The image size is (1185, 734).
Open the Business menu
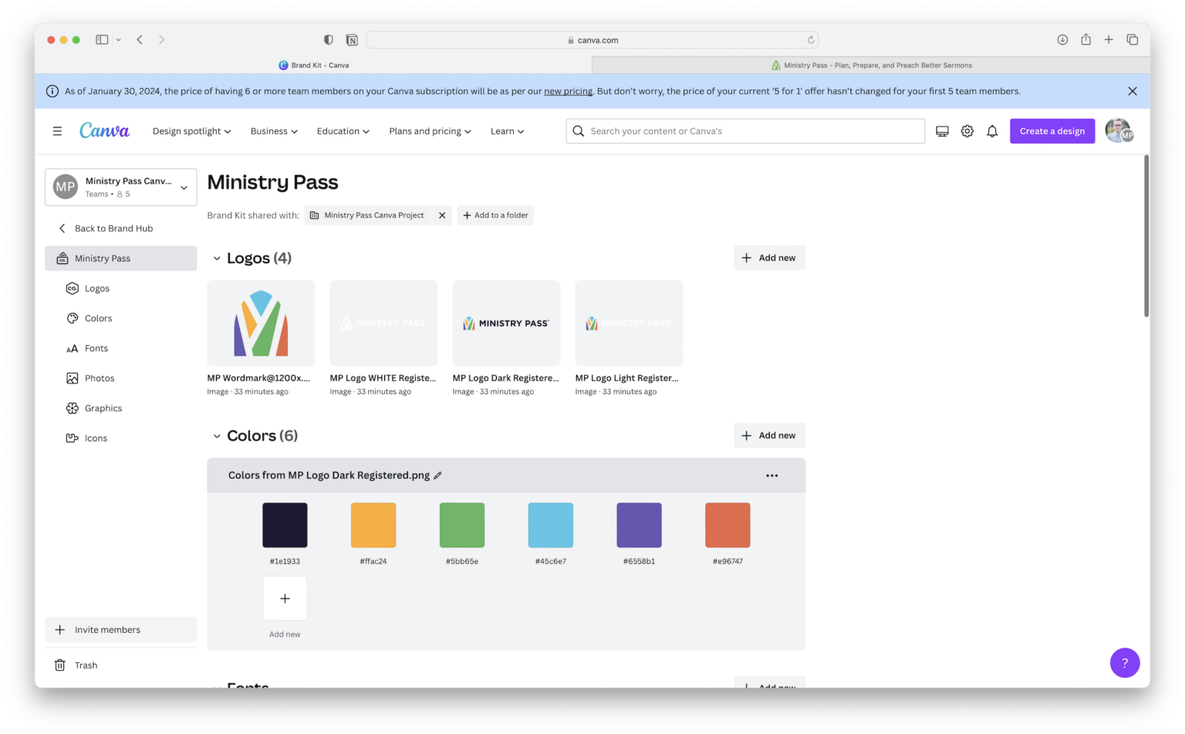click(x=273, y=130)
